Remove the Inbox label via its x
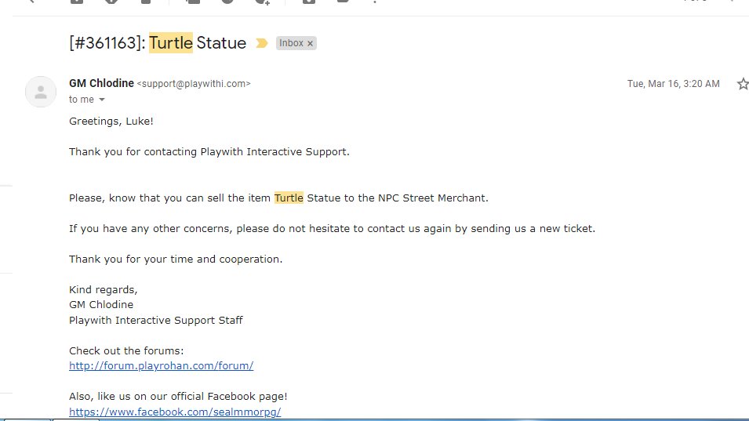Viewport: 749px width, 421px height. point(310,43)
